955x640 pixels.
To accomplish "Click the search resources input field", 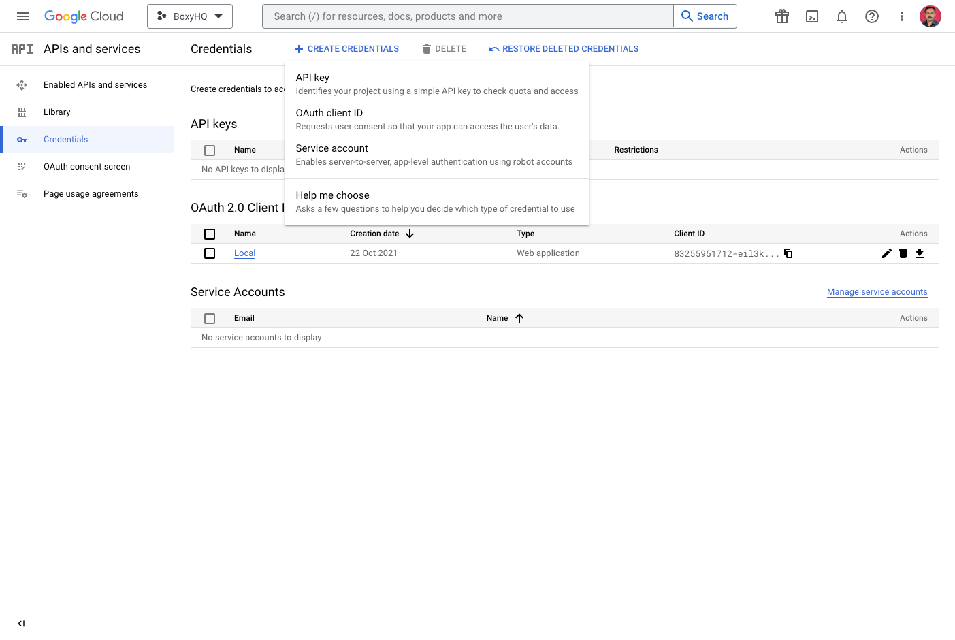I will tap(468, 16).
